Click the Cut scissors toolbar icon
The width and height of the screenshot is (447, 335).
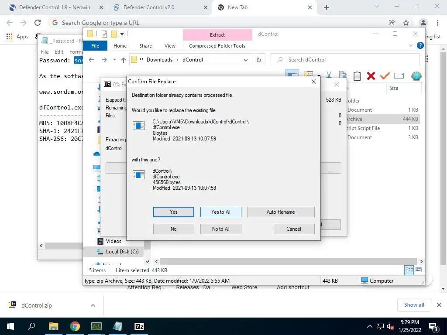click(x=329, y=75)
